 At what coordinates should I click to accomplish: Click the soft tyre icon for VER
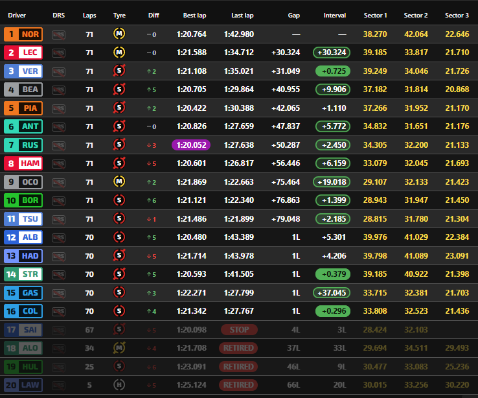point(119,71)
